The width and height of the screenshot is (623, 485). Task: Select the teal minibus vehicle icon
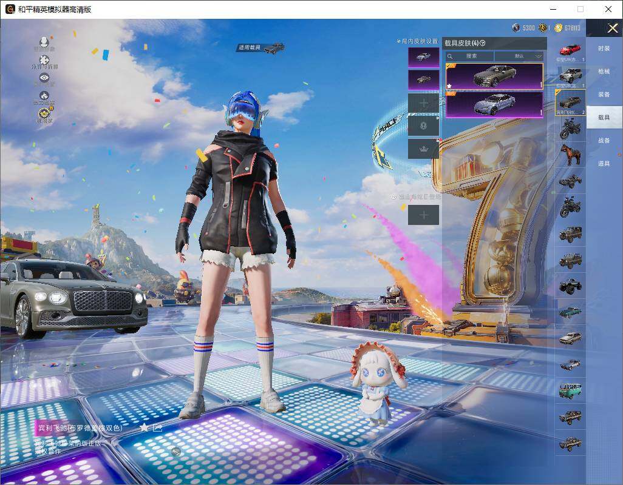(x=570, y=390)
